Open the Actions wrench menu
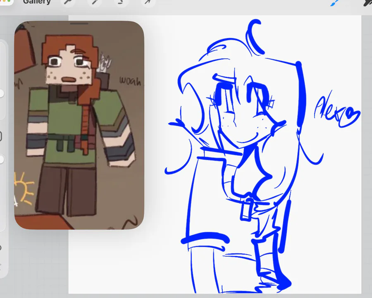372x298 pixels. (68, 2)
